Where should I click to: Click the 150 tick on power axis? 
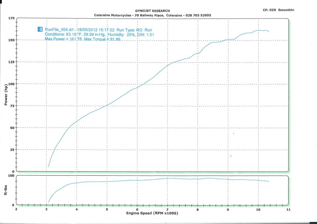(x=11, y=40)
